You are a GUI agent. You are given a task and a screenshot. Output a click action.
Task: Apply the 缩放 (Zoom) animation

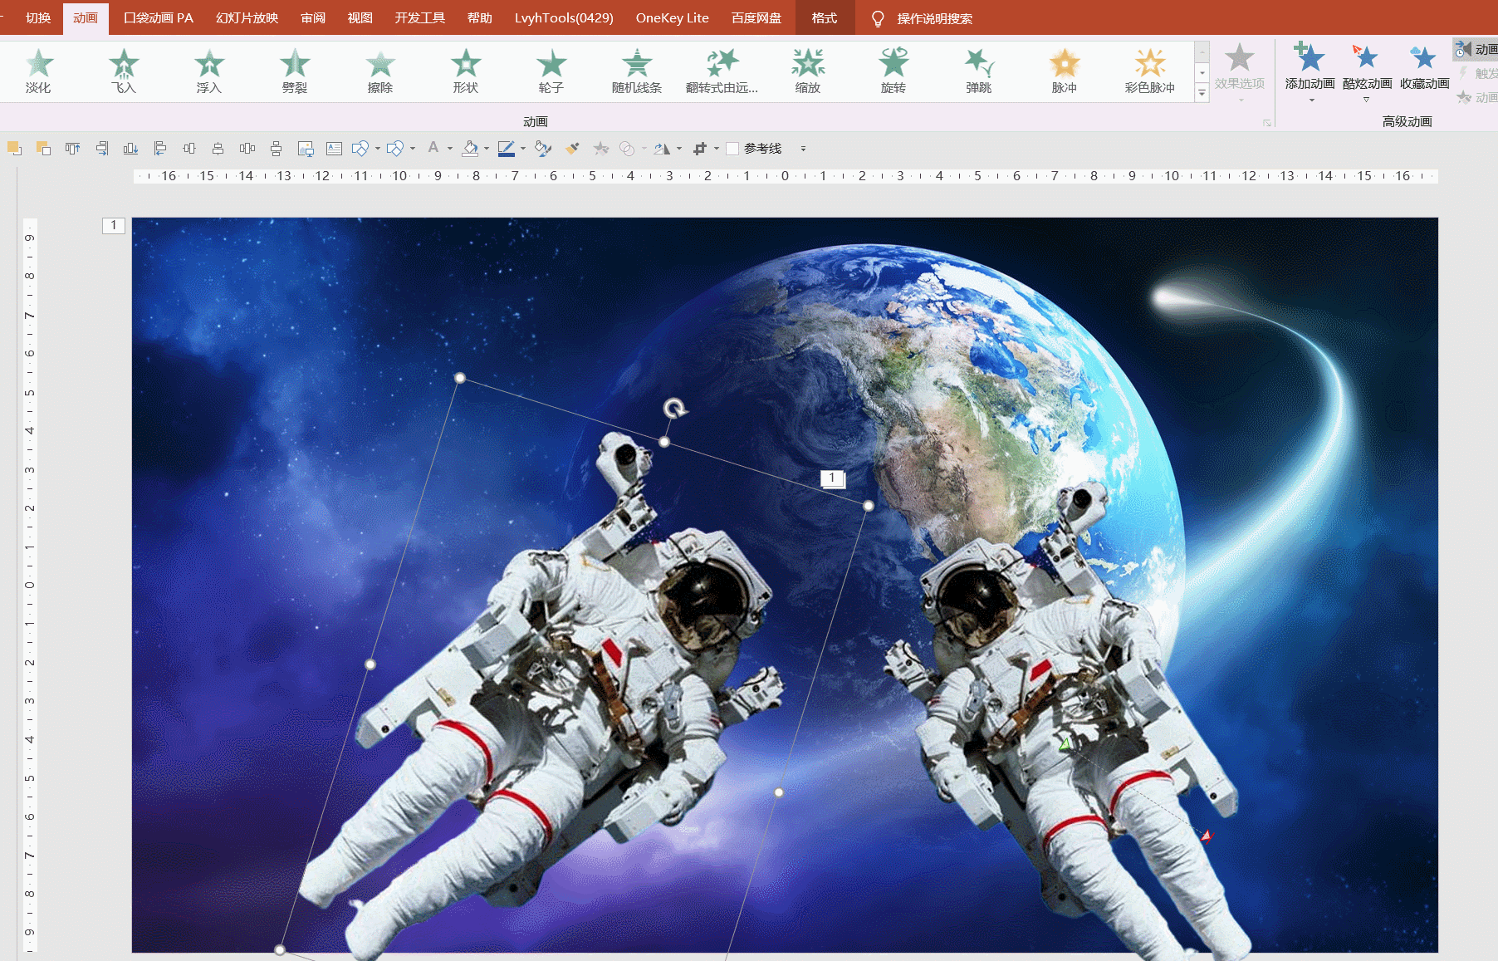[x=808, y=71]
